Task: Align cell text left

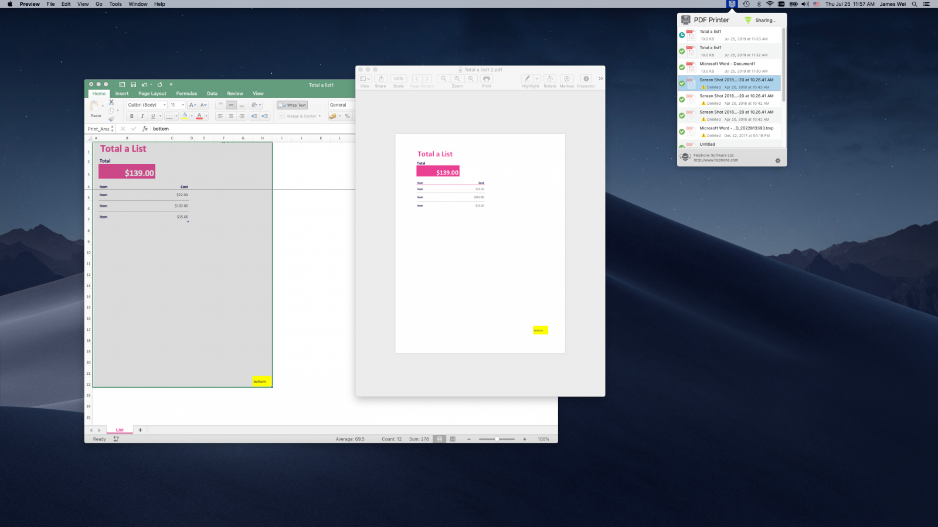Action: (220, 116)
